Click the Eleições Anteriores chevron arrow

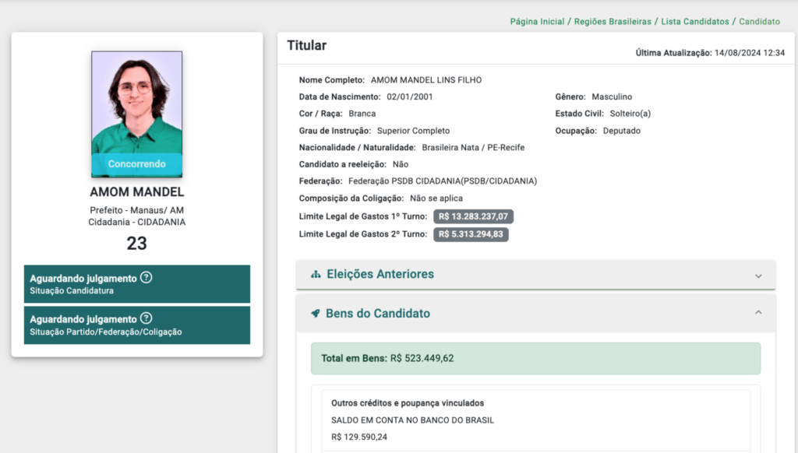point(758,276)
